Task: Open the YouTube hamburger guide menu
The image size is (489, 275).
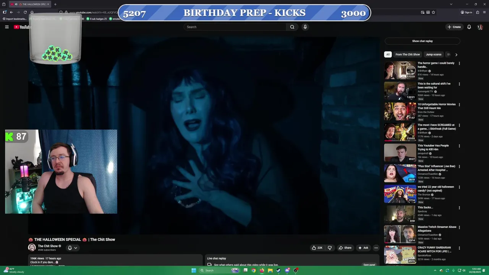Action: pyautogui.click(x=7, y=27)
